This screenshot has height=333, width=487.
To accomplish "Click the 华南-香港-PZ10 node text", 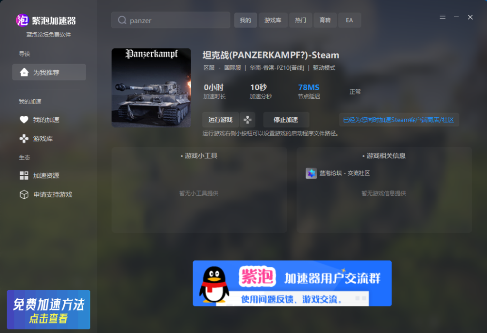I will 277,67.
